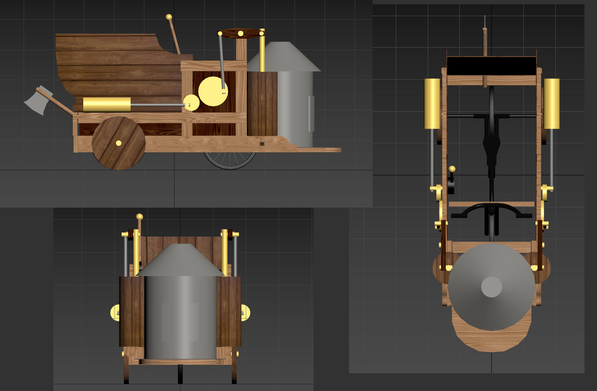The image size is (597, 391).
Task: Select the gray conical boiler roof in side view
Action: pyautogui.click(x=284, y=57)
